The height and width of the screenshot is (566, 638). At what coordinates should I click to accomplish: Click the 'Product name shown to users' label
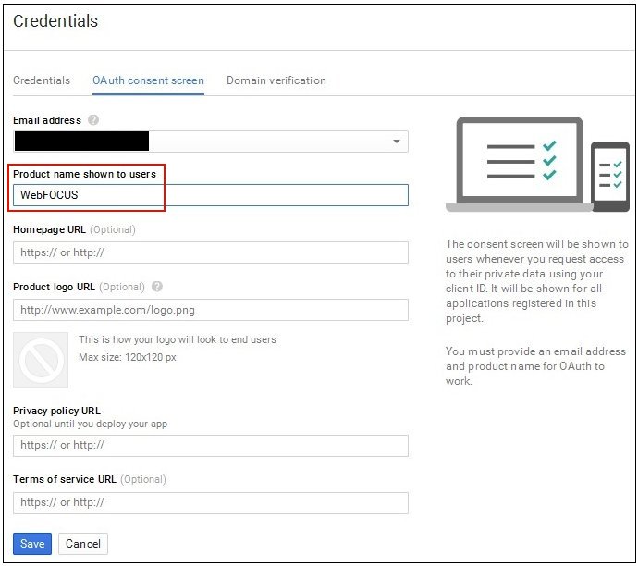pyautogui.click(x=85, y=174)
